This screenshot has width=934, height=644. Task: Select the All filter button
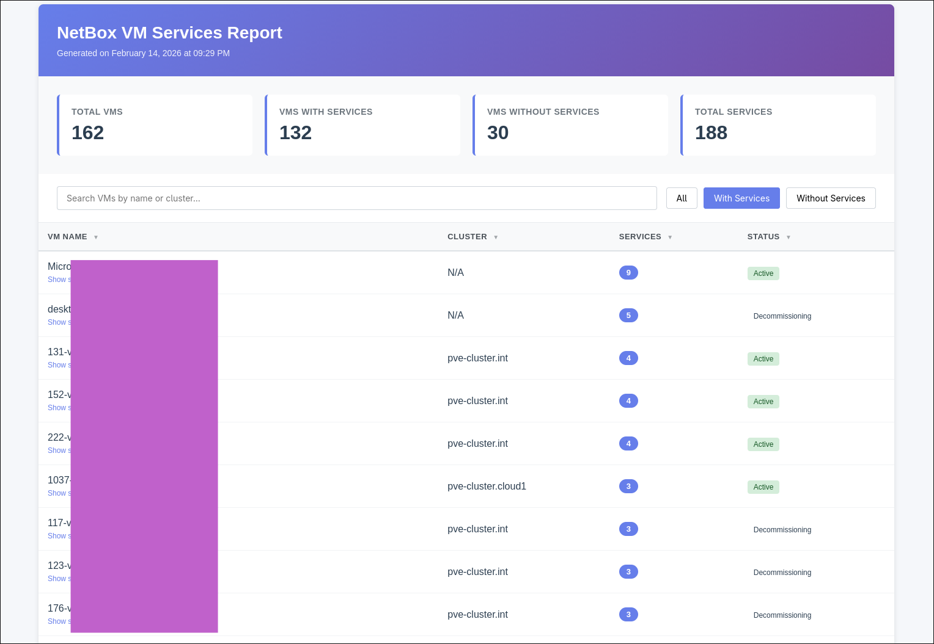(682, 198)
